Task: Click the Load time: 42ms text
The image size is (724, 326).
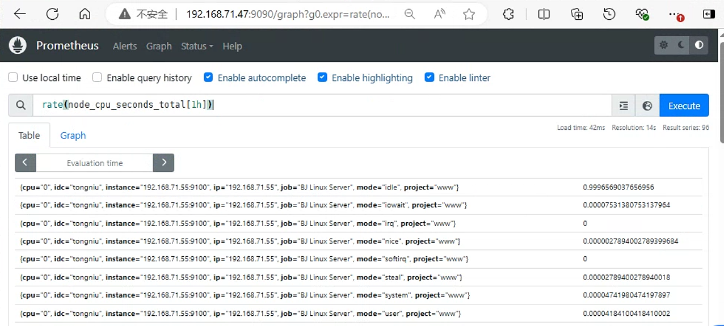Action: click(581, 128)
